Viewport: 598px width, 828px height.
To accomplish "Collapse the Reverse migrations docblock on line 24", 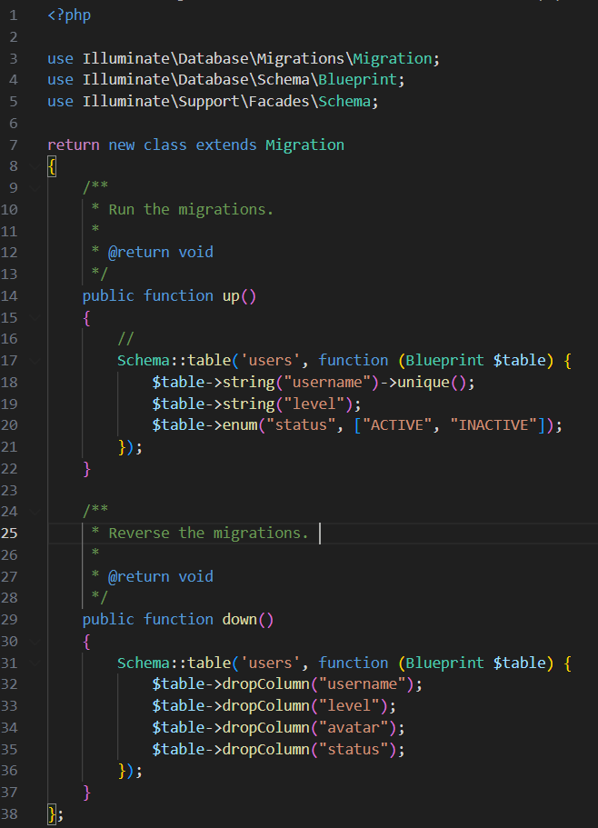I will point(35,512).
